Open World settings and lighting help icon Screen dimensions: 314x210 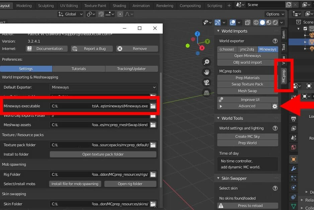tap(275, 128)
